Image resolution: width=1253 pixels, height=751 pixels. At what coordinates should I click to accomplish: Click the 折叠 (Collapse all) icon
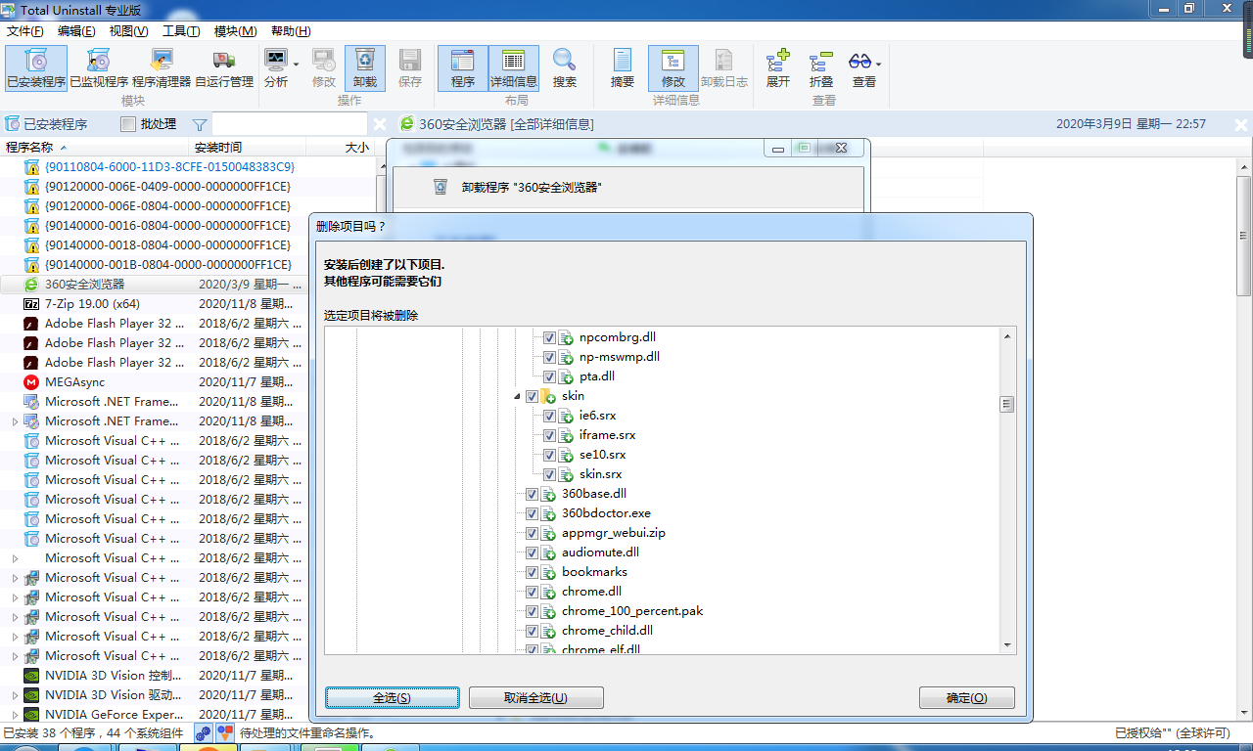click(x=822, y=66)
